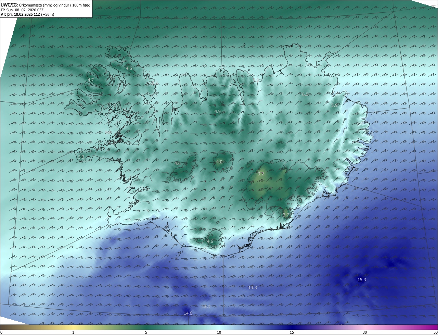Click the 12.1 value near the map bottom

point(206,306)
